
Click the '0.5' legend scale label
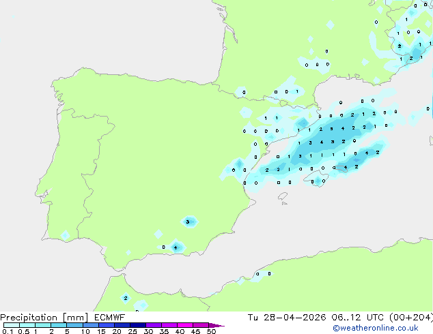pos(24,331)
